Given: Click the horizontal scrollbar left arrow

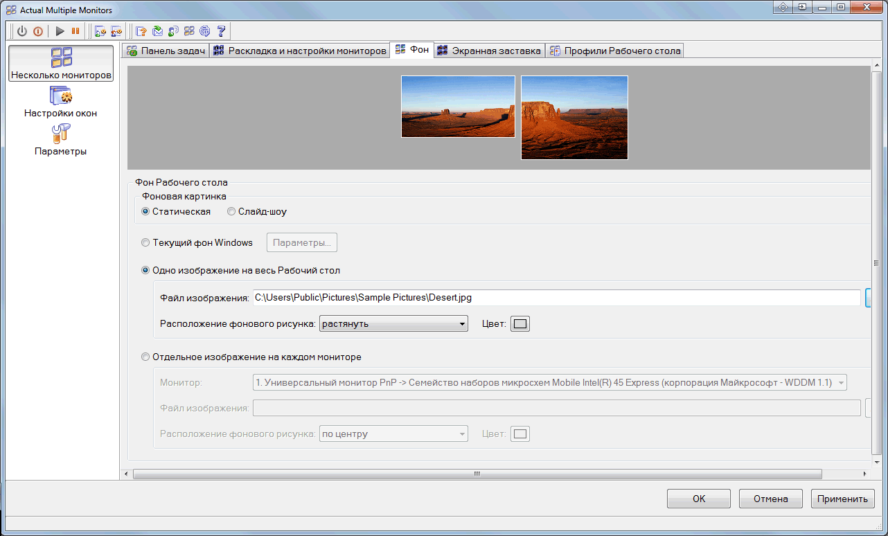Looking at the screenshot, I should [x=125, y=474].
